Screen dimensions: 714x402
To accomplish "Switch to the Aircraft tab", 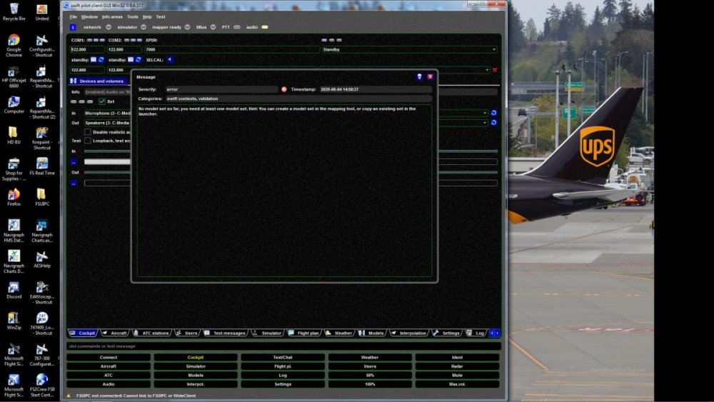I will (x=115, y=333).
